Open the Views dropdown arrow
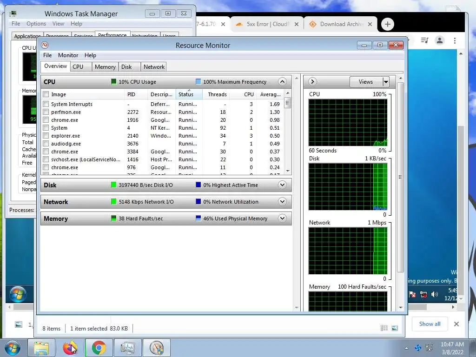The width and height of the screenshot is (476, 357). click(386, 82)
